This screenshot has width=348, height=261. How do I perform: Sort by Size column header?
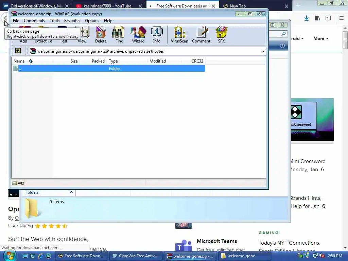click(66, 61)
